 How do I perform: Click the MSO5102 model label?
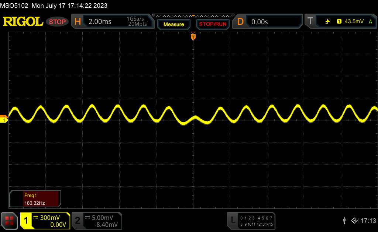[x=14, y=6]
